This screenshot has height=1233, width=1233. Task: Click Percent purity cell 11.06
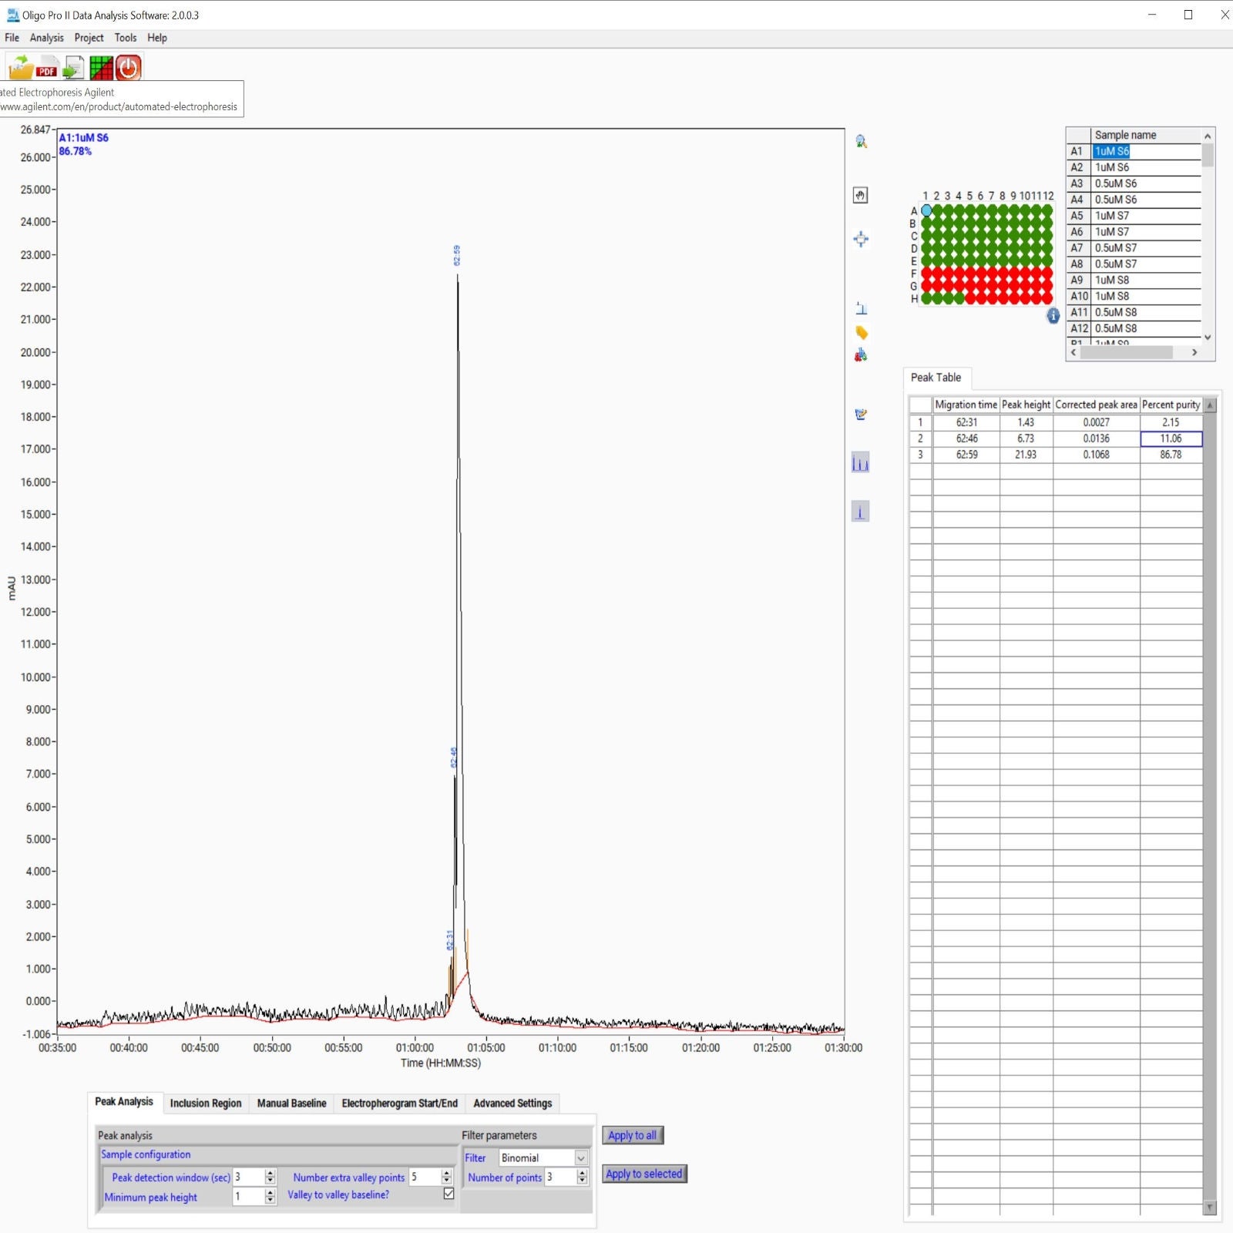pos(1171,438)
